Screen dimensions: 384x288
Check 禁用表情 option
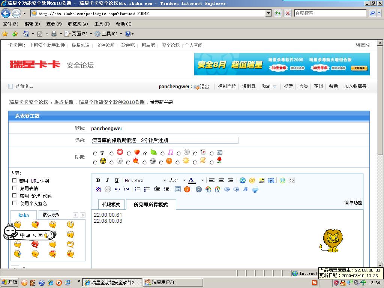[x=14, y=188]
